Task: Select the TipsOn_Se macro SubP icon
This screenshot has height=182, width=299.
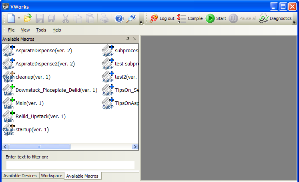Action: coord(108,90)
